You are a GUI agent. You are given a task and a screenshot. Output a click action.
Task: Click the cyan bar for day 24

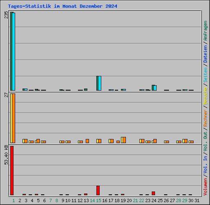(x=155, y=88)
